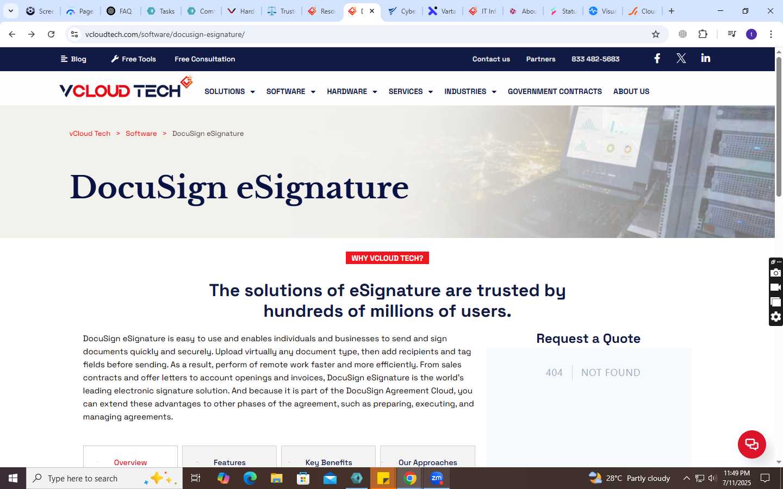Open the Facebook page icon
The height and width of the screenshot is (489, 783).
[657, 59]
